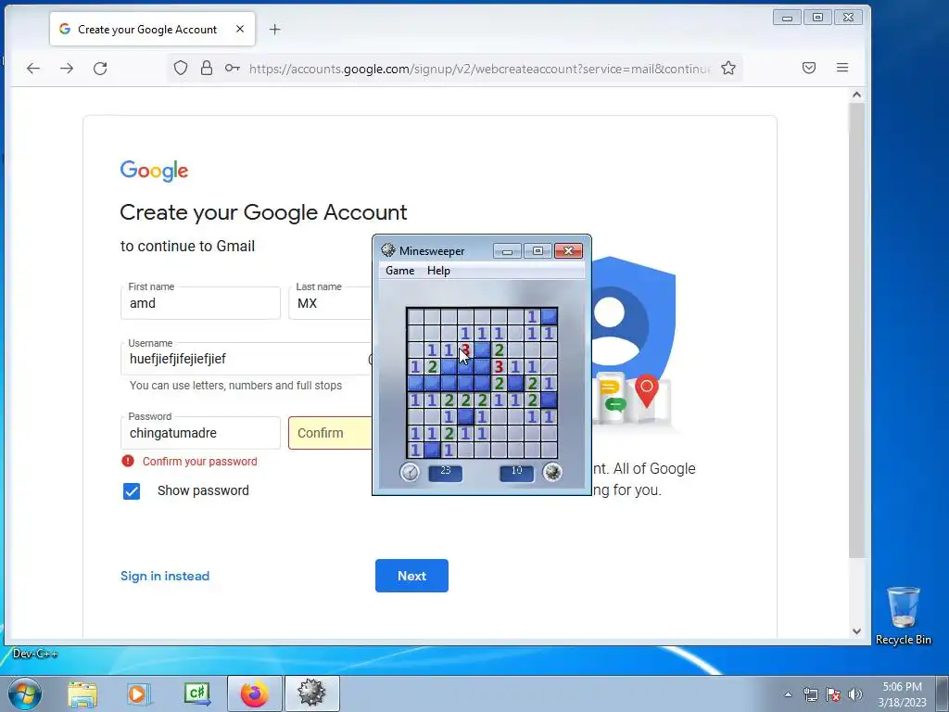
Task: Save page to Pocket
Action: click(808, 68)
